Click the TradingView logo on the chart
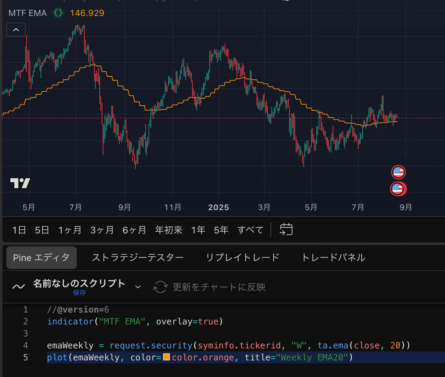 tap(20, 183)
